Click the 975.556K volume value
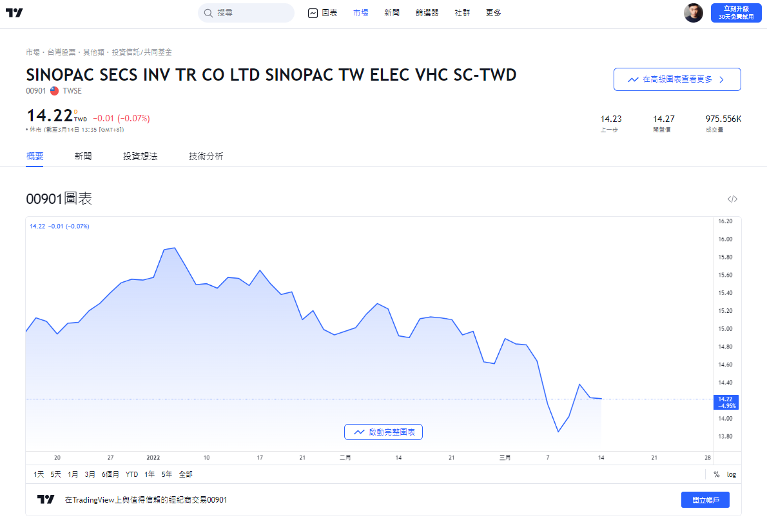Image resolution: width=767 pixels, height=522 pixels. (x=723, y=119)
